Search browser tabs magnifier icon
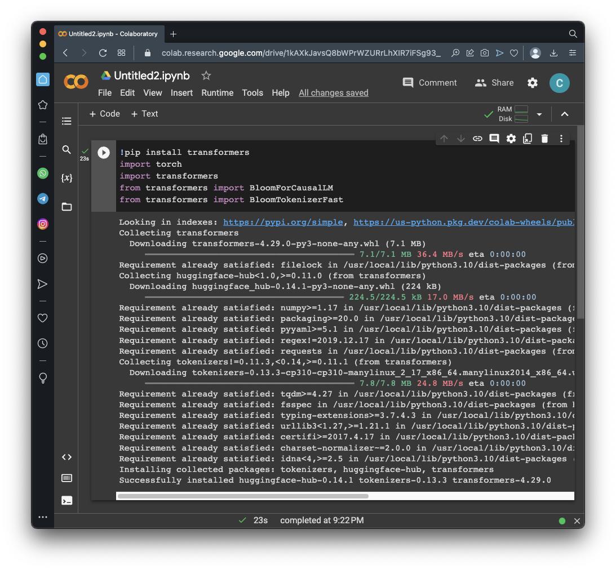 tap(573, 34)
